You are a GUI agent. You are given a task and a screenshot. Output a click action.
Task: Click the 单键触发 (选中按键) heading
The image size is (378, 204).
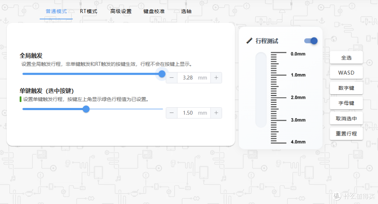pos(47,91)
